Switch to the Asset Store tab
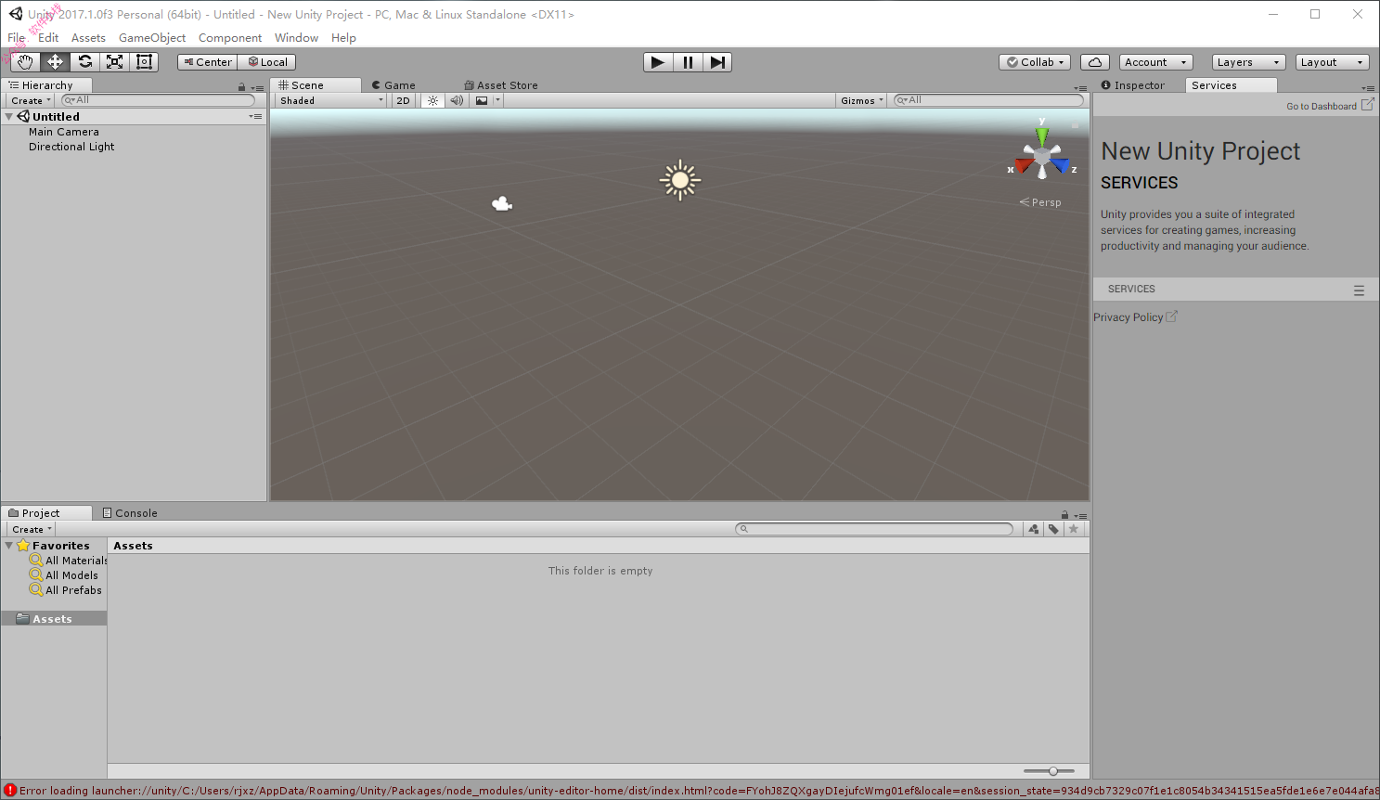This screenshot has width=1380, height=800. [501, 85]
